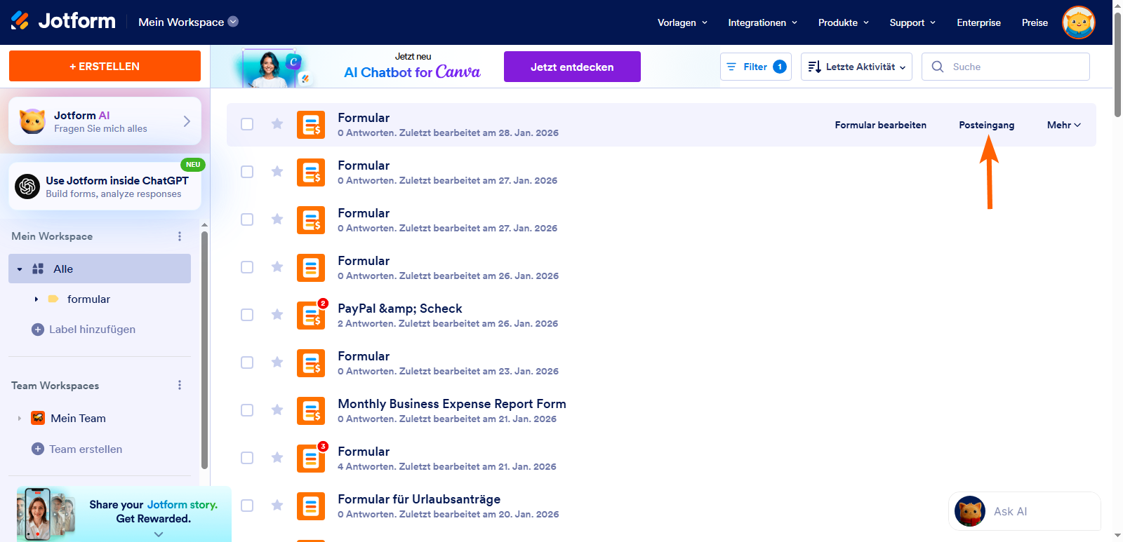The image size is (1123, 542).
Task: Expand the formular folder in sidebar
Action: (36, 299)
